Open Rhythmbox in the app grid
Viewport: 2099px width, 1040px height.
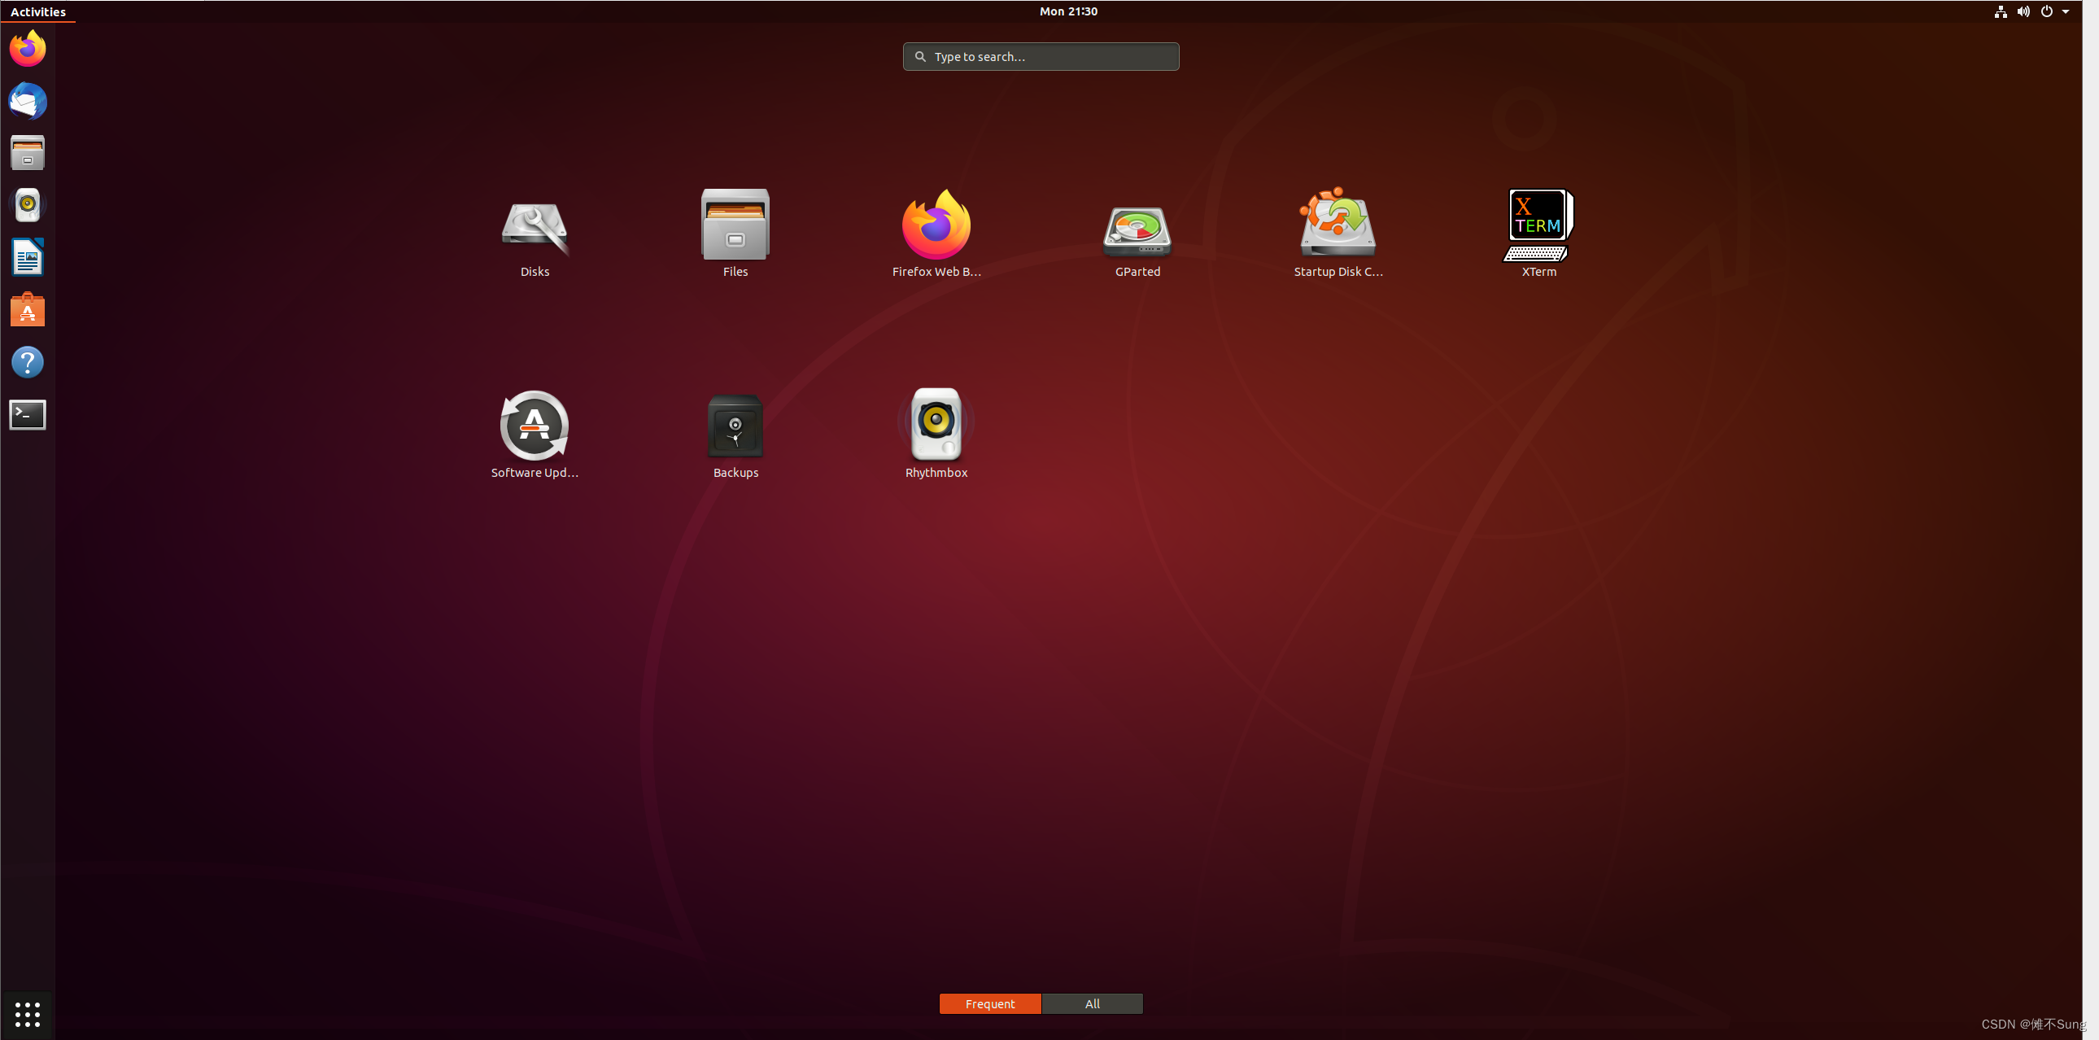936,435
